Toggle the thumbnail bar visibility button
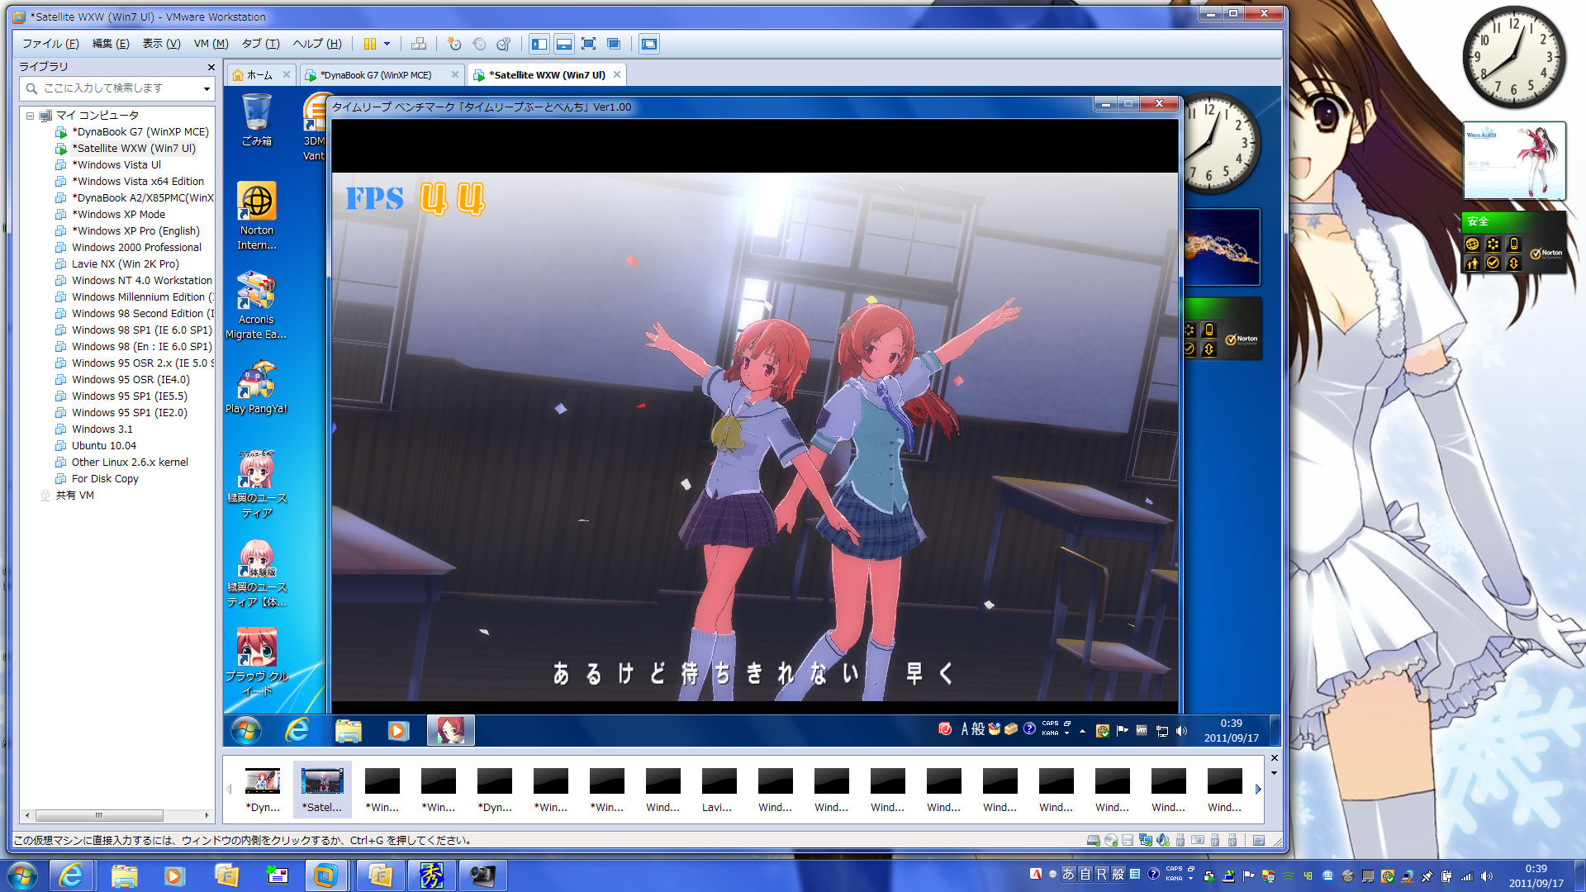This screenshot has width=1586, height=892. point(564,44)
